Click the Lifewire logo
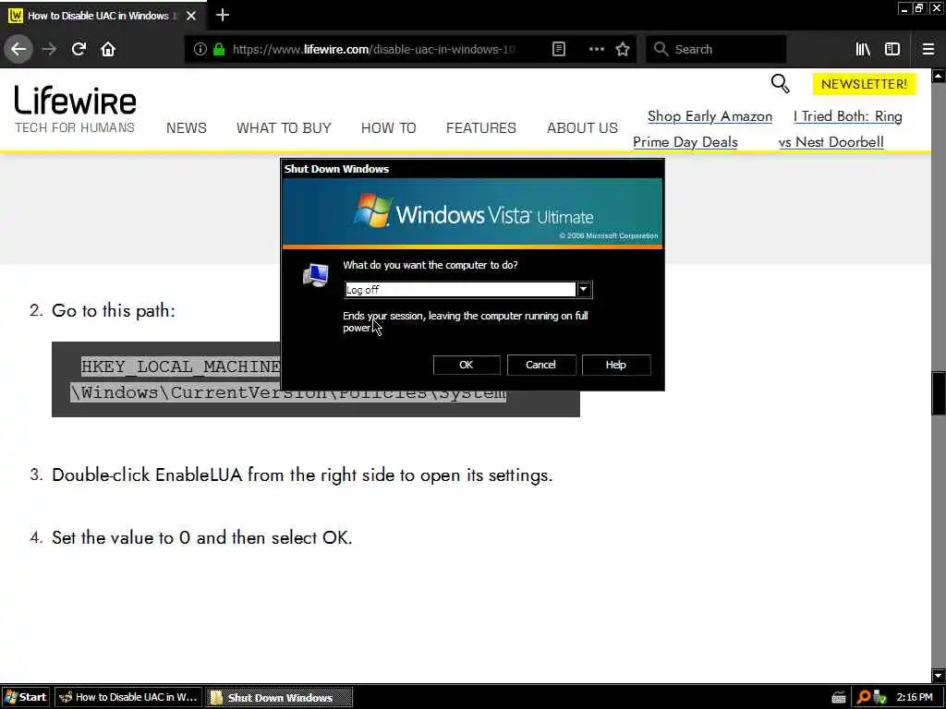 pyautogui.click(x=76, y=100)
